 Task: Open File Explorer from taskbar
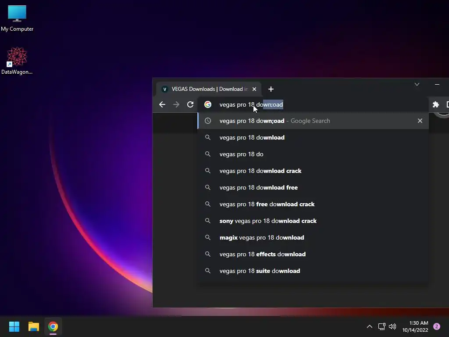coord(33,326)
